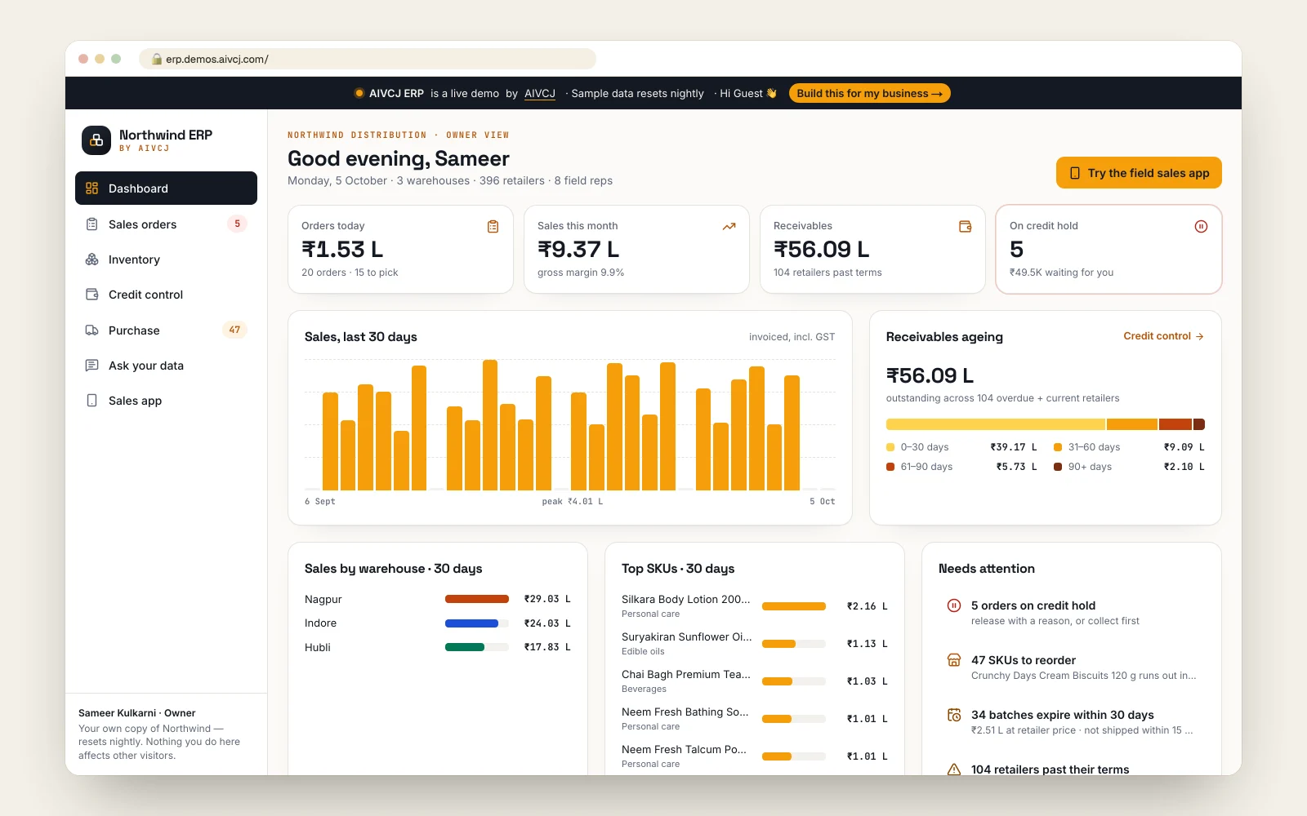The width and height of the screenshot is (1307, 816).
Task: Click the Dashboard grid icon in sidebar
Action: (x=91, y=188)
